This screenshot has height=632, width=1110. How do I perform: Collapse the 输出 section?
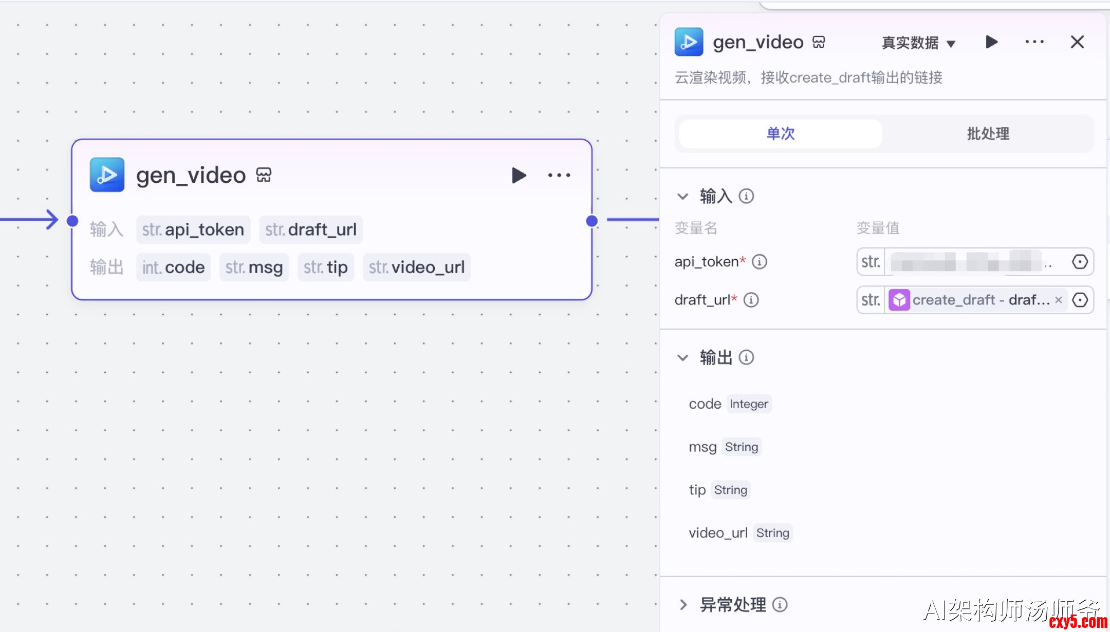(682, 357)
